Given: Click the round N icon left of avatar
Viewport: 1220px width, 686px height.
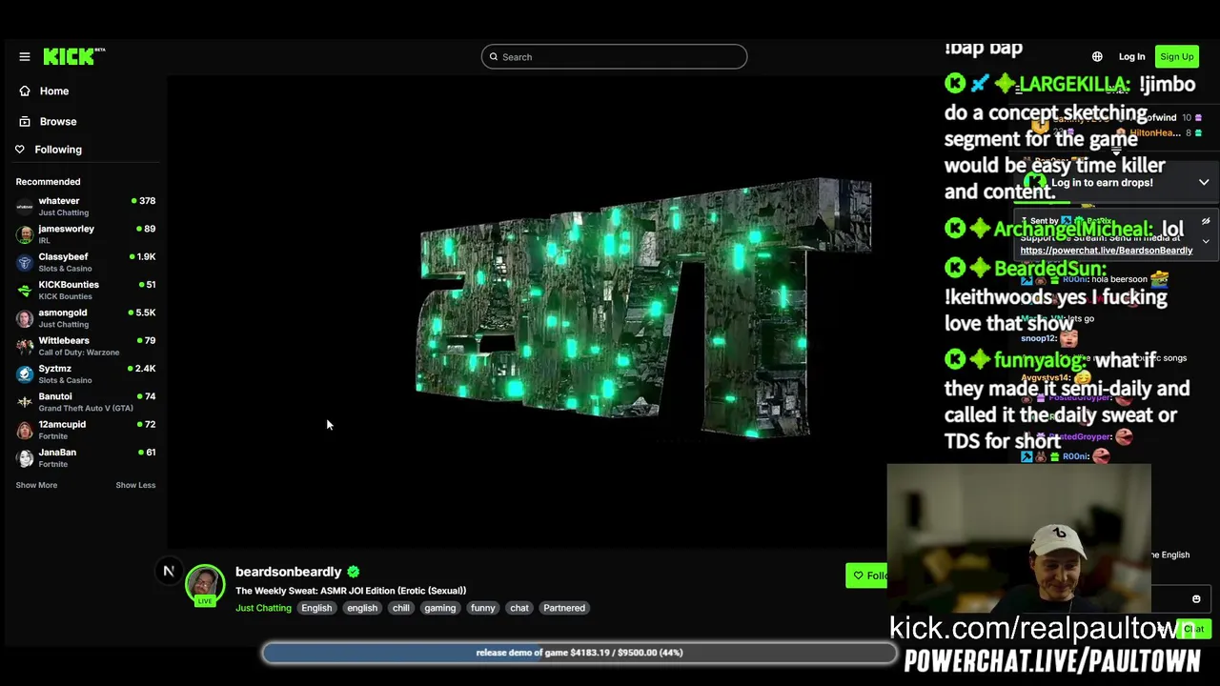Looking at the screenshot, I should coord(169,572).
